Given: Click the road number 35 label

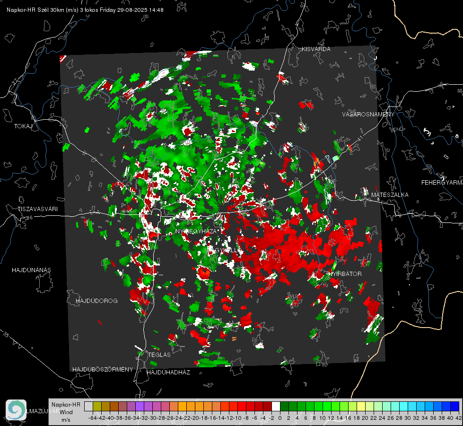Looking at the screenshot, I should pos(7,335).
